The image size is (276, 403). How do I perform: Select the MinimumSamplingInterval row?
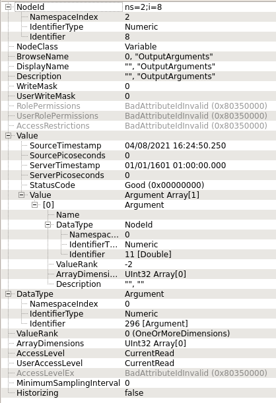(139, 383)
